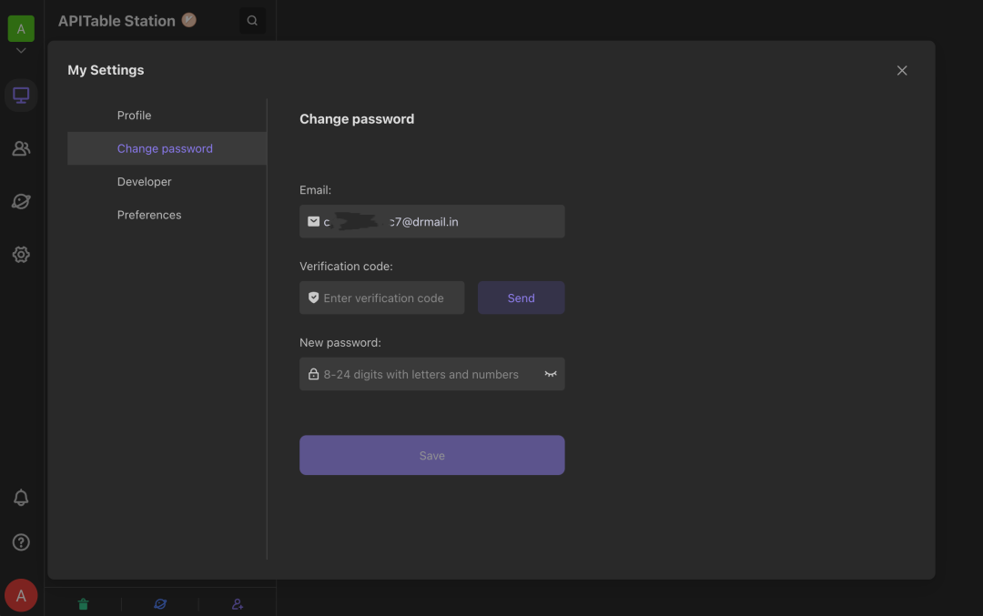Screen dimensions: 983x616
Task: Select the Change password tab
Action: [x=167, y=148]
